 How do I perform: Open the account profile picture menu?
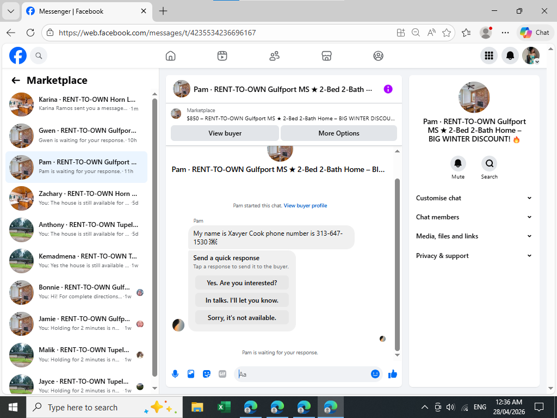click(531, 56)
